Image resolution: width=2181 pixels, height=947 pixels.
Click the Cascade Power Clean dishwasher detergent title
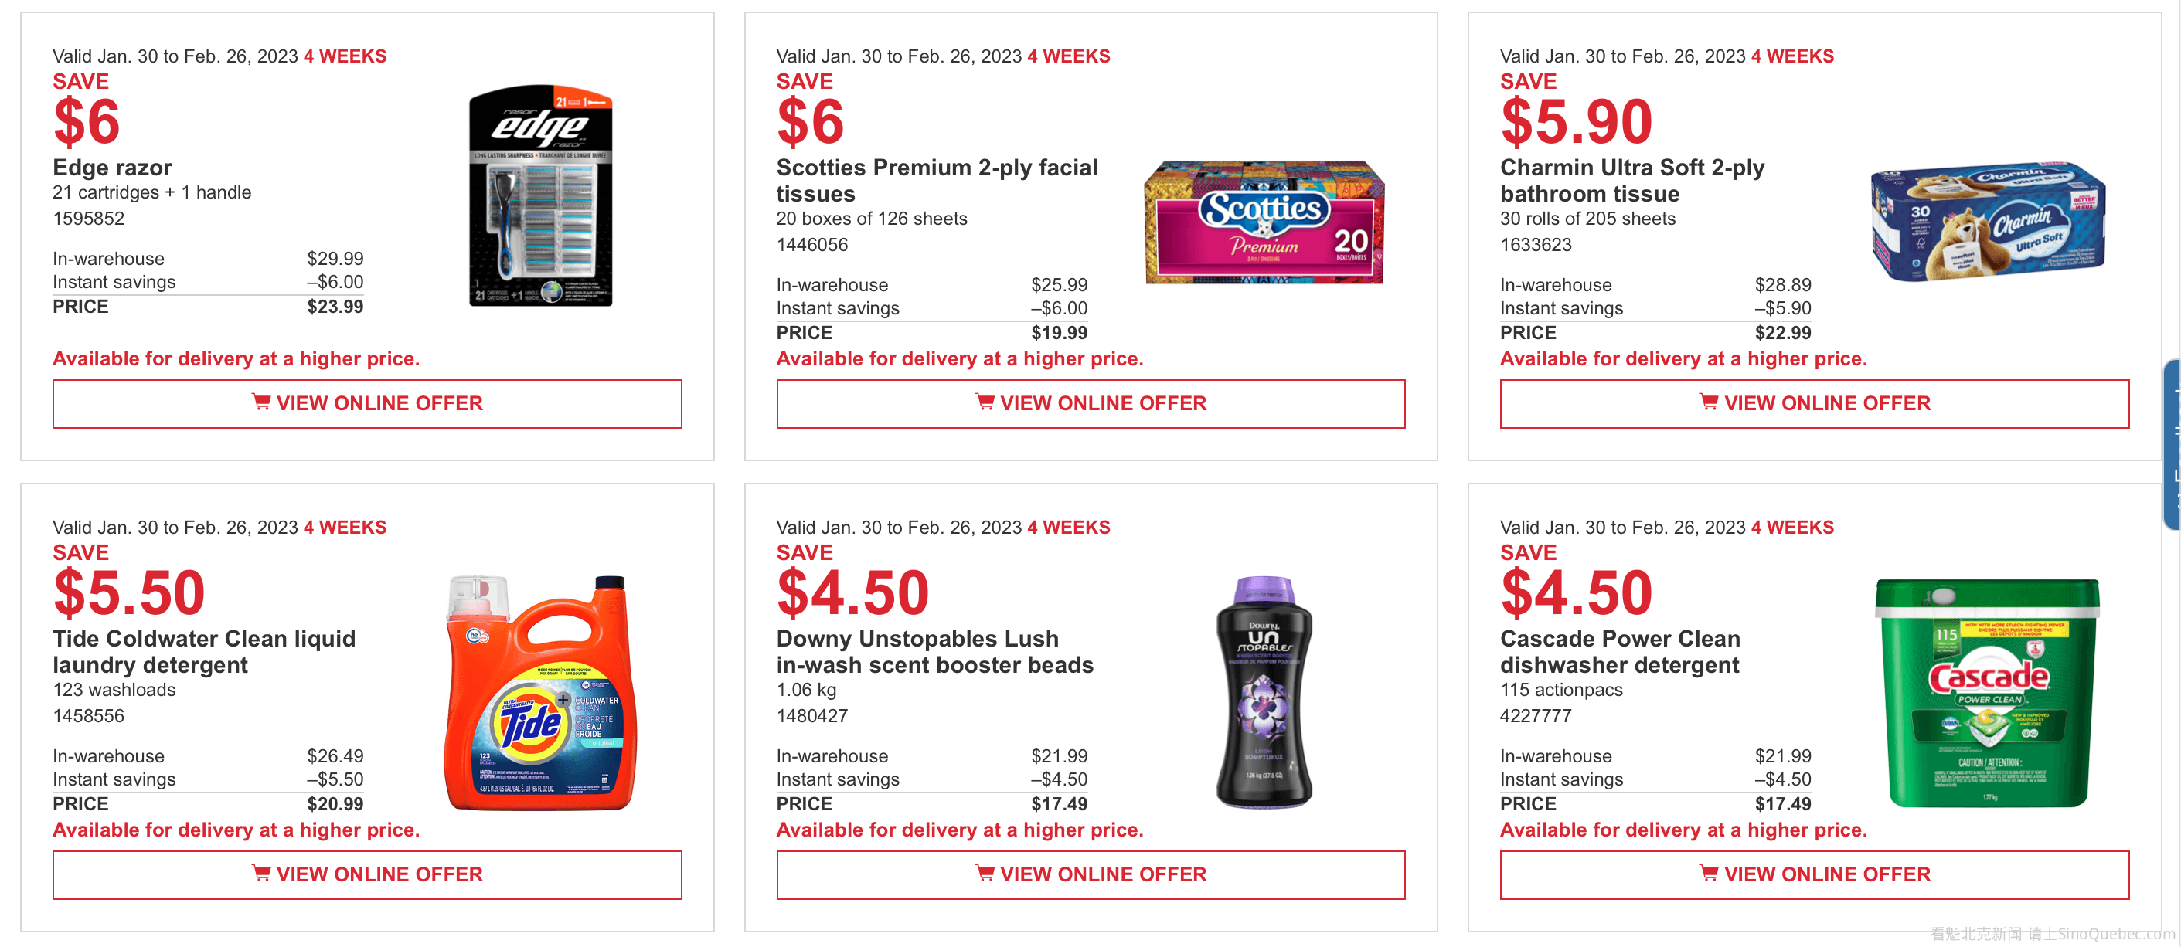coord(1620,652)
